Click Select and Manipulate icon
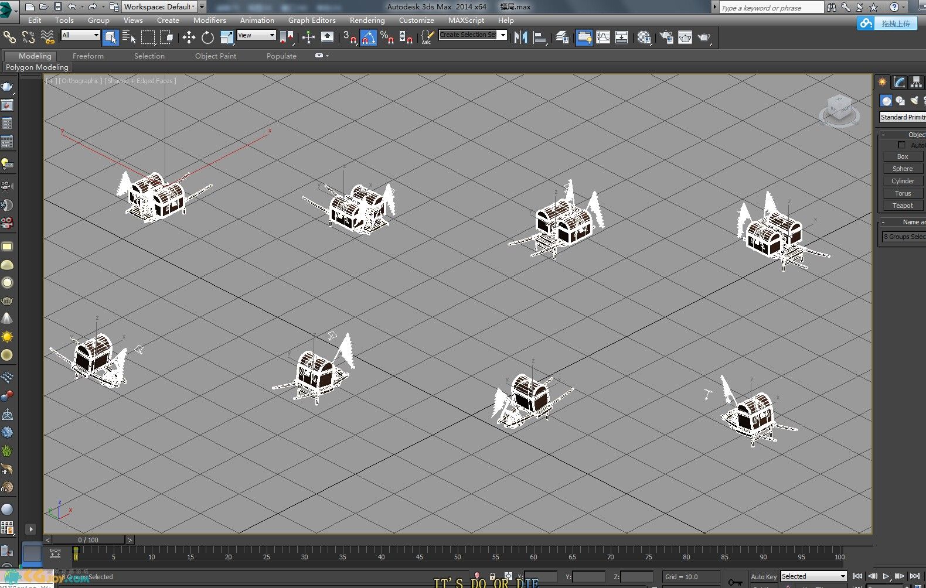 (x=308, y=37)
